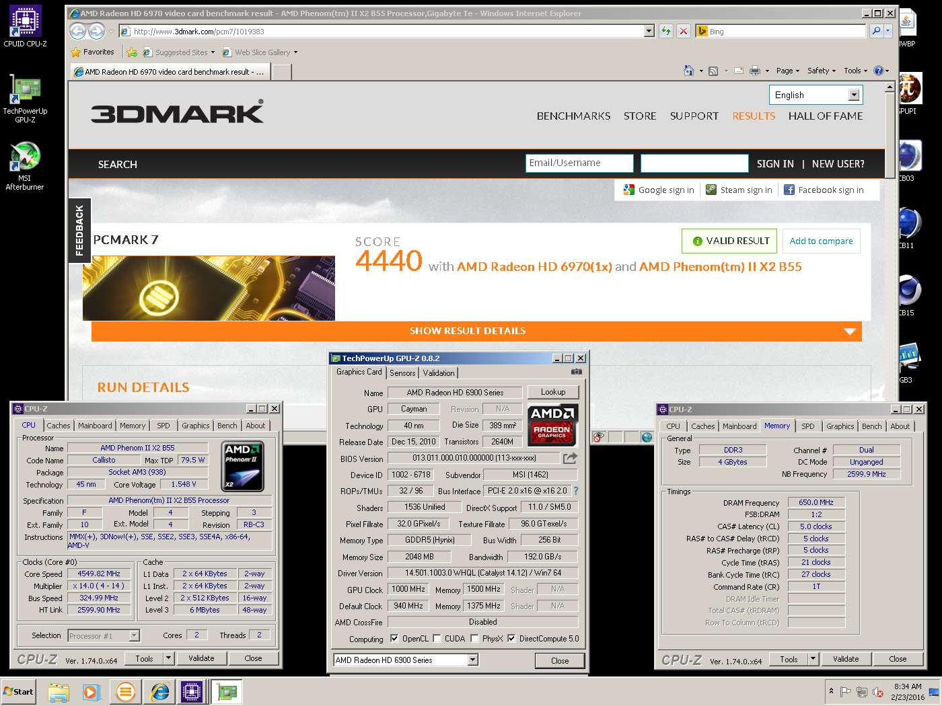Click the Read Mail envelope icon
The width and height of the screenshot is (942, 706).
click(x=738, y=71)
